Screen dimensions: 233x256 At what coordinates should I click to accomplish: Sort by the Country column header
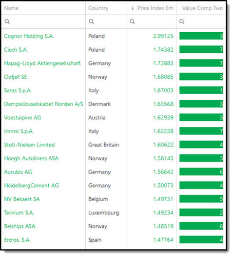(99, 8)
